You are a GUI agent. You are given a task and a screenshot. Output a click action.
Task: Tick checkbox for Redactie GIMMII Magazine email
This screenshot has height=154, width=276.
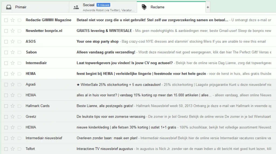tap(6, 20)
